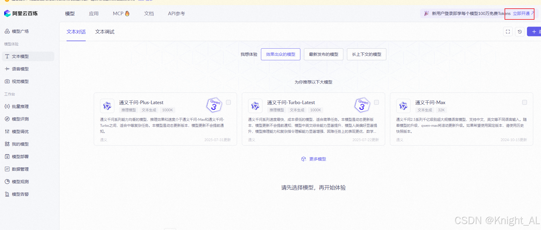Click the 视觉模型 camera icon
This screenshot has width=541, height=230.
click(x=7, y=81)
